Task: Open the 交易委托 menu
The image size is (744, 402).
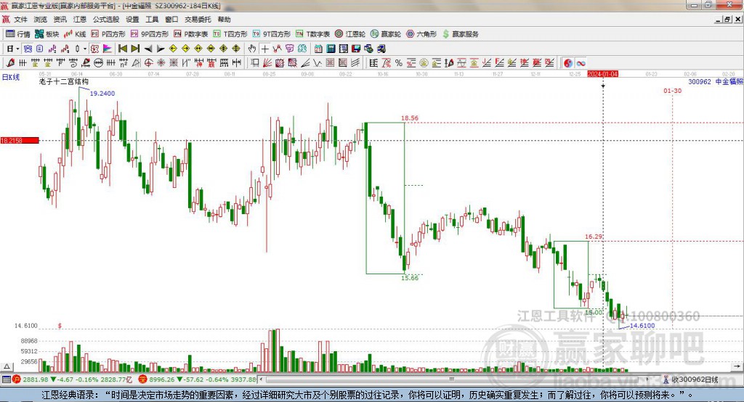Action: tap(198, 20)
